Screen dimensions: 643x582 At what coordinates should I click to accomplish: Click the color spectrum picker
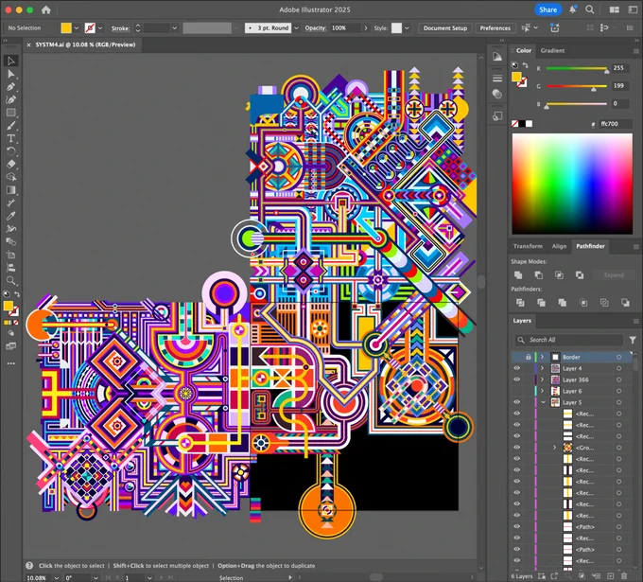[572, 184]
